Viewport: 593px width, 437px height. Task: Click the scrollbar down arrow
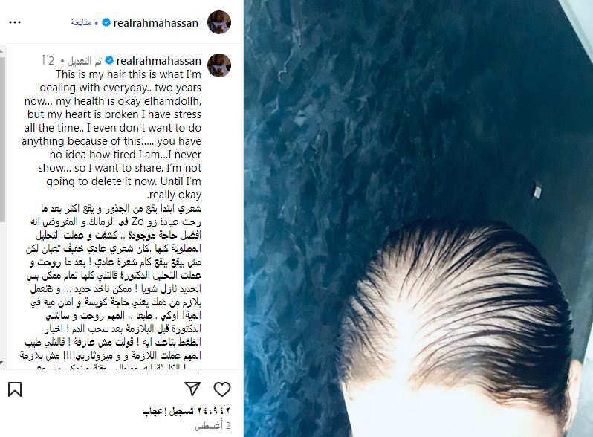tap(2, 364)
